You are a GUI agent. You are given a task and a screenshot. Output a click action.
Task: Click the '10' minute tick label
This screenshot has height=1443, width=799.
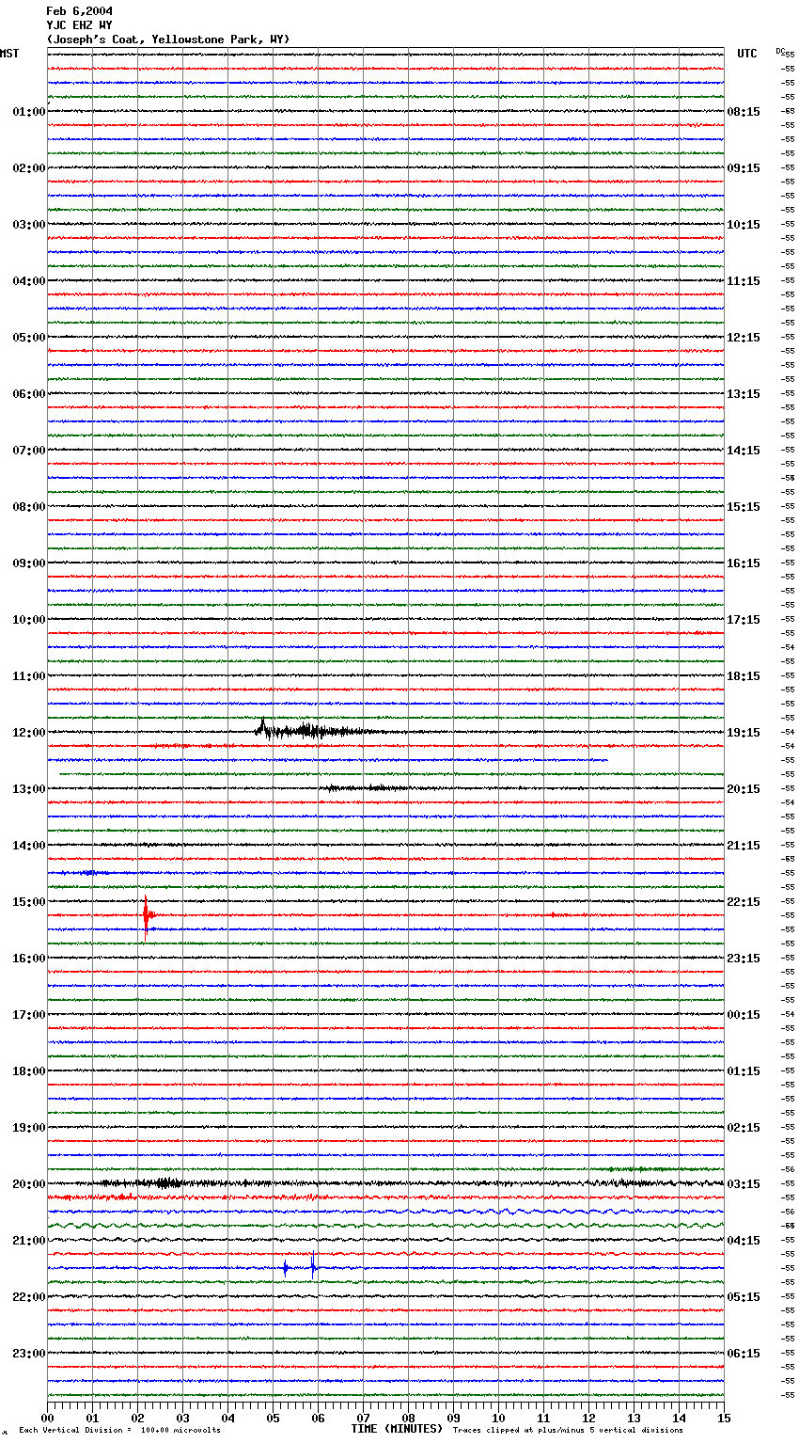498,1418
